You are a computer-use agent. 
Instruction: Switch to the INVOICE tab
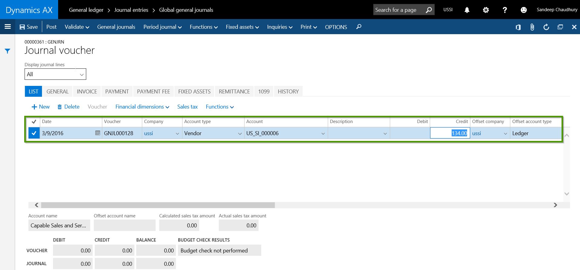[87, 92]
